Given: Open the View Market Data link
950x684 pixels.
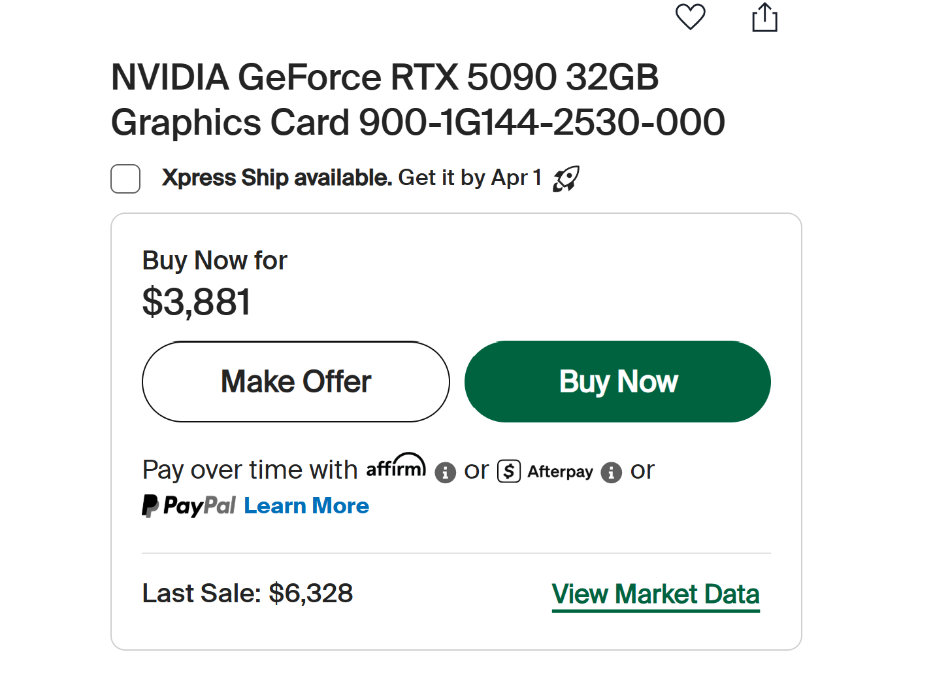Looking at the screenshot, I should click(x=655, y=594).
